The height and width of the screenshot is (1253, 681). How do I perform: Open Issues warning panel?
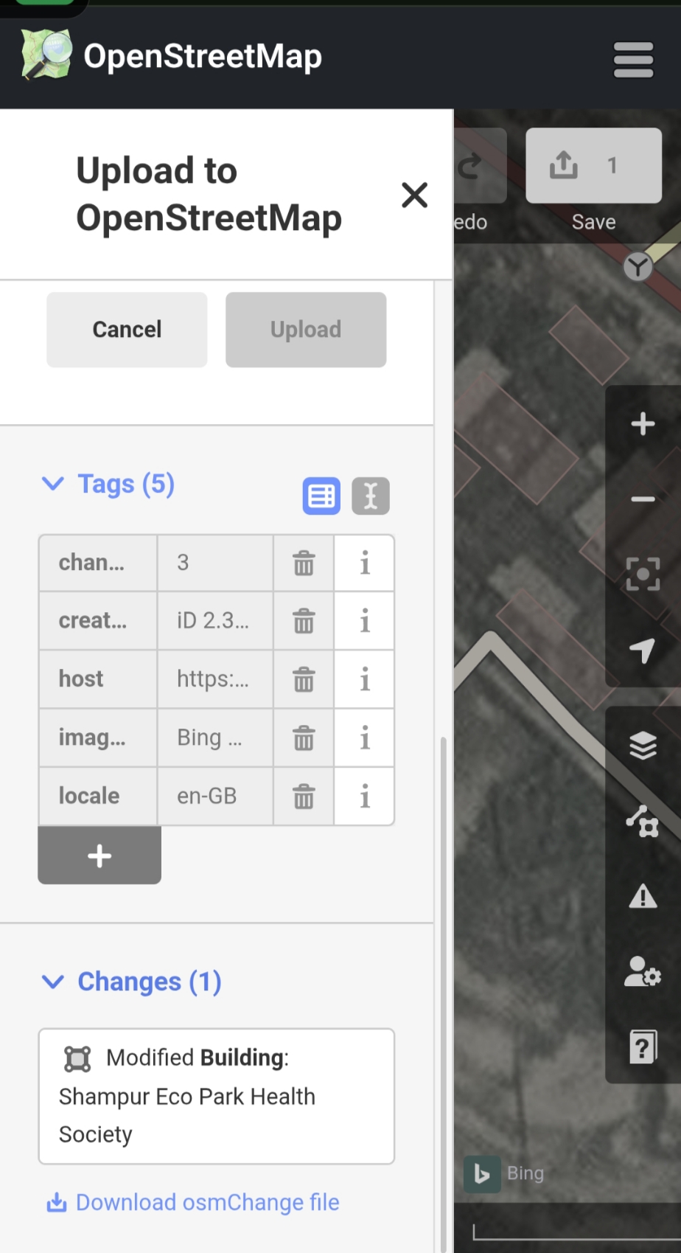coord(643,896)
